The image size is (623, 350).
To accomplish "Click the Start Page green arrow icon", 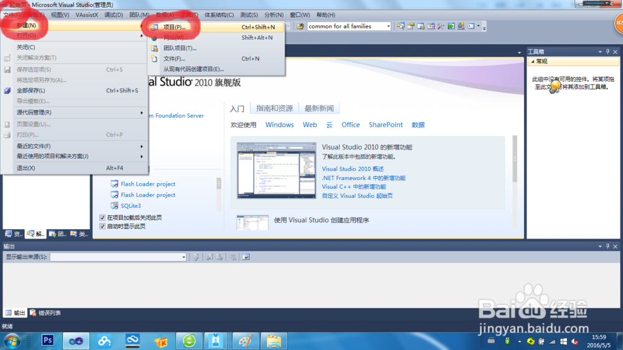I will pyautogui.click(x=451, y=26).
